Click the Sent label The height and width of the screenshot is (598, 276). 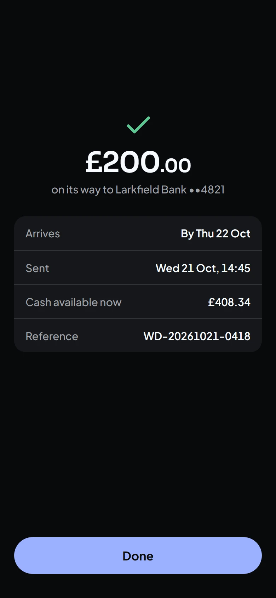tap(38, 268)
